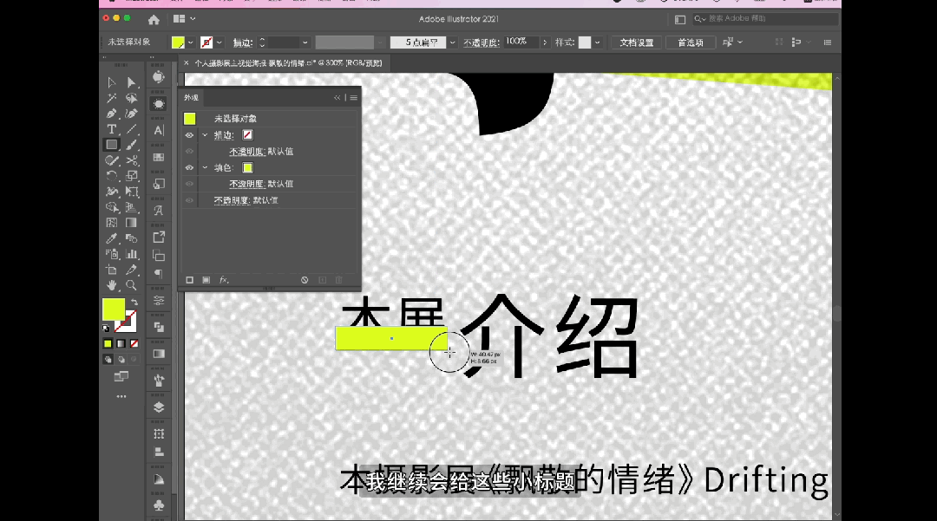Image resolution: width=937 pixels, height=521 pixels.
Task: Click the stroke swatch in Appearance Stroke row
Action: [247, 135]
